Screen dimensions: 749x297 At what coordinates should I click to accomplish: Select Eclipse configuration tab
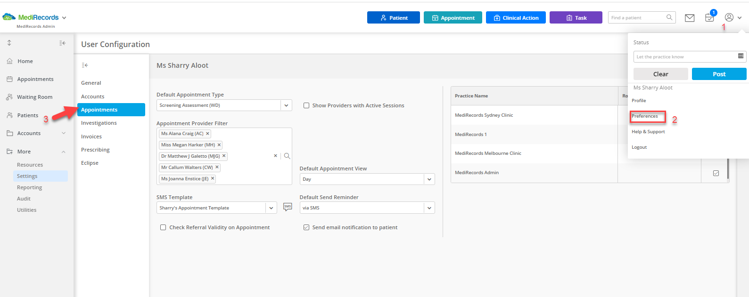pyautogui.click(x=90, y=163)
